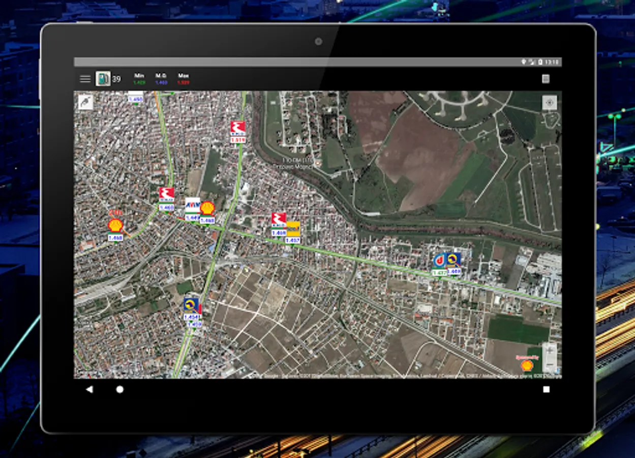
Task: Center map on my location
Action: [x=549, y=102]
